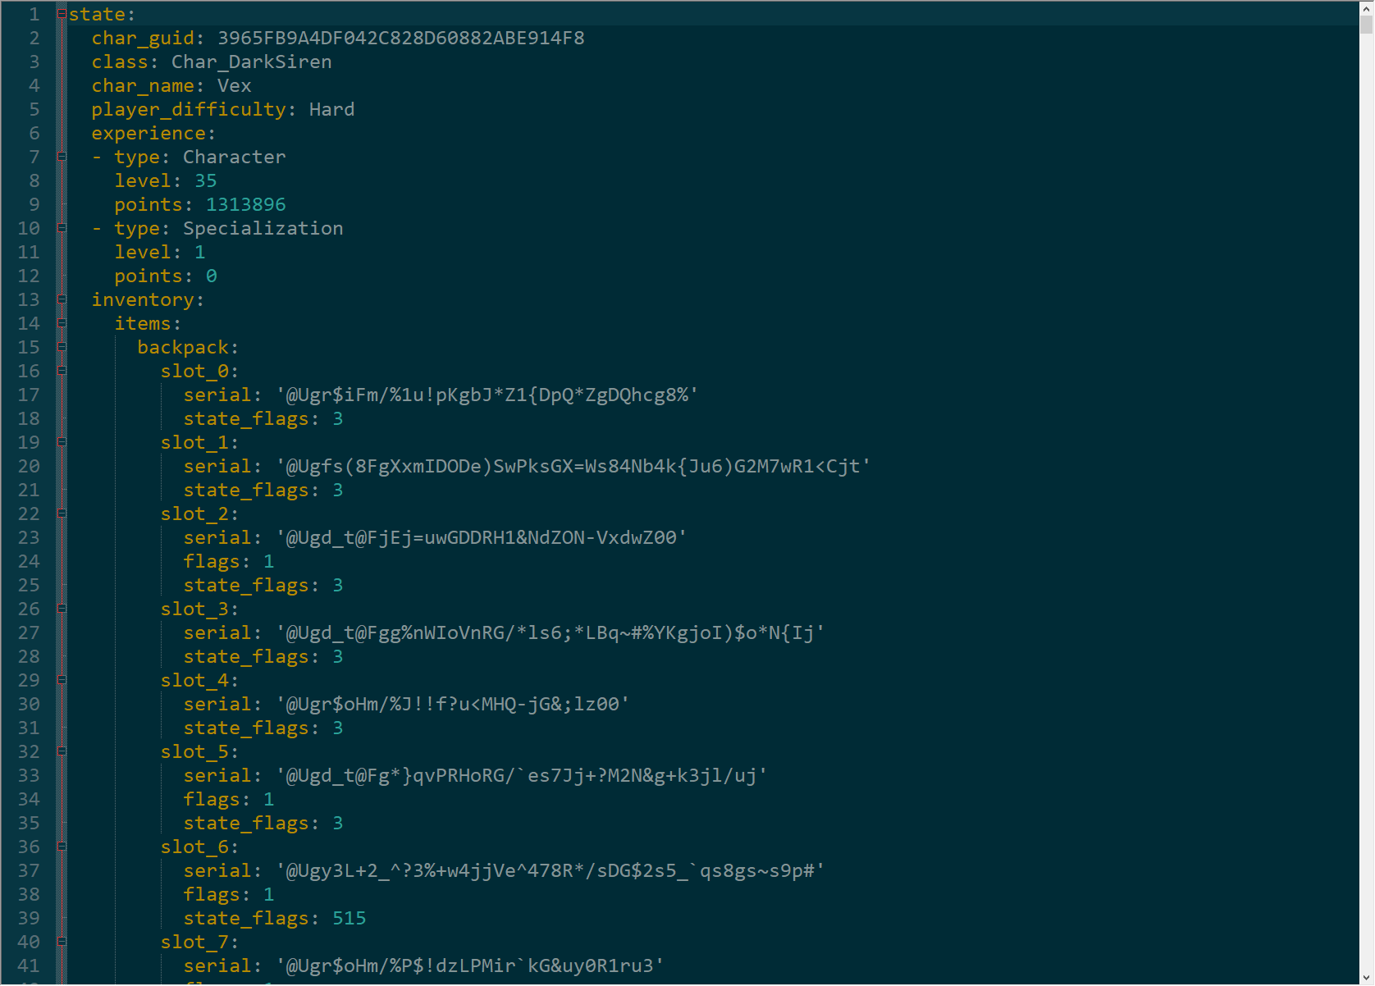
Task: Click the points value 0
Action: [212, 276]
